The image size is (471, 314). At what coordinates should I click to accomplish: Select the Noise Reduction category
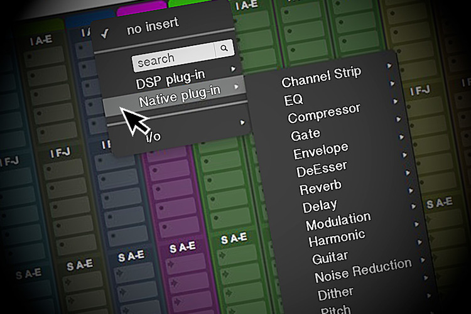(363, 270)
